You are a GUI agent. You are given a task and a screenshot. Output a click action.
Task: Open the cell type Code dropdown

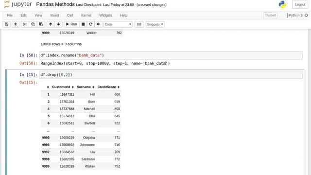pyautogui.click(x=118, y=24)
